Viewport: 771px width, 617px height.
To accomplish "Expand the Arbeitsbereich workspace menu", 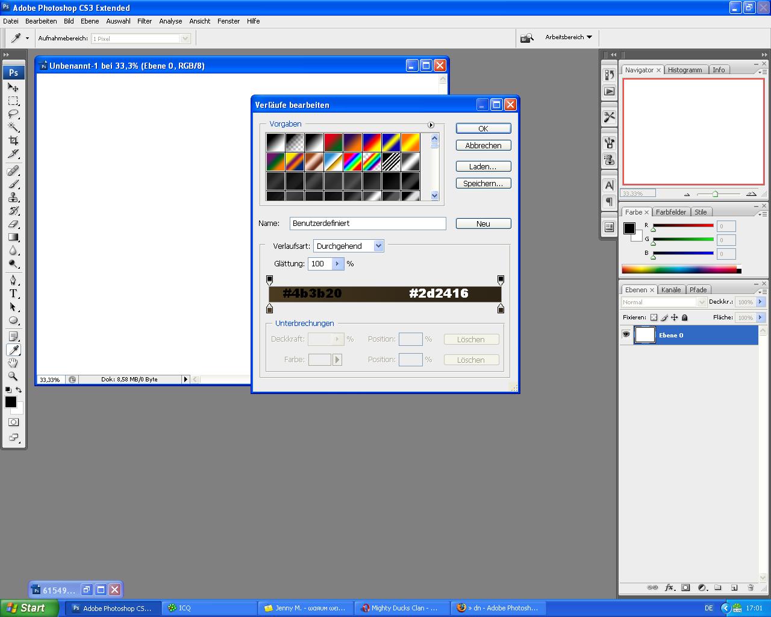I will pyautogui.click(x=568, y=37).
